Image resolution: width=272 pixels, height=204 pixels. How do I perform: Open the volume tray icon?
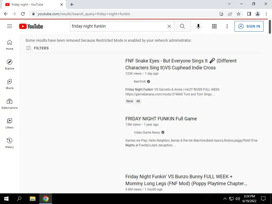(238, 199)
